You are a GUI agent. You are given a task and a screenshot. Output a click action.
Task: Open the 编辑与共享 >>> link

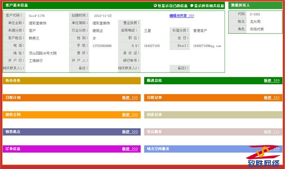click(182, 16)
